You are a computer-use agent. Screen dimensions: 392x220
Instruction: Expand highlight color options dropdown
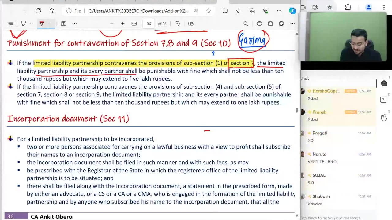pyautogui.click(x=31, y=24)
